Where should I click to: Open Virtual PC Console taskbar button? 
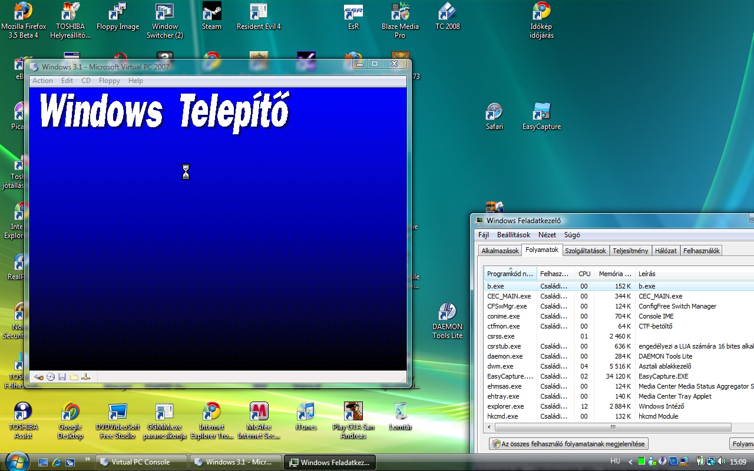click(x=141, y=462)
